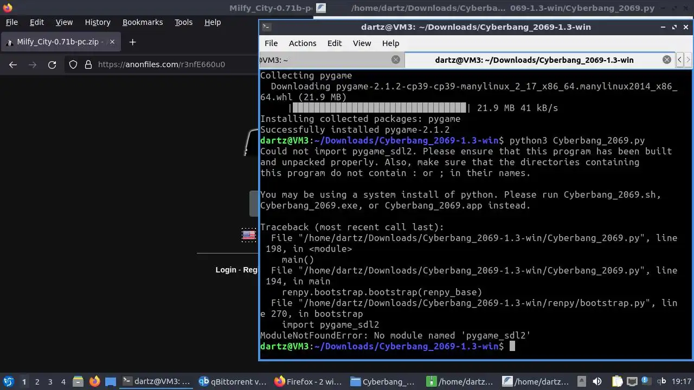Open the terminal File menu
Image resolution: width=694 pixels, height=390 pixels.
(x=271, y=43)
